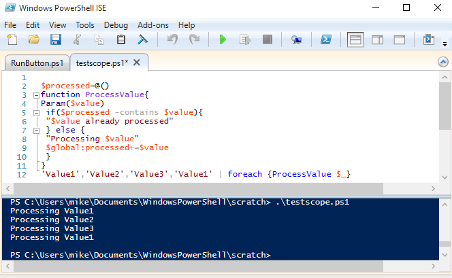
Task: Run the script with the green play icon
Action: 223,39
